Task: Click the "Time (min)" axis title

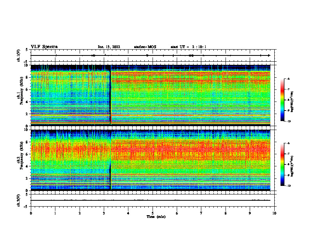Action: tap(156, 217)
